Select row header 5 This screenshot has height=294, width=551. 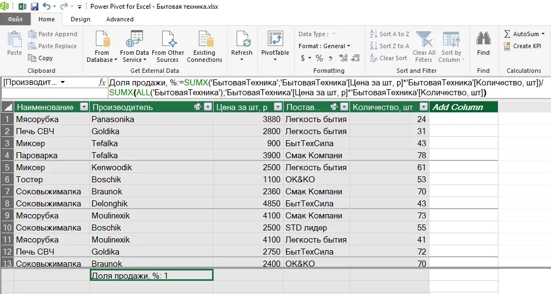pos(7,167)
